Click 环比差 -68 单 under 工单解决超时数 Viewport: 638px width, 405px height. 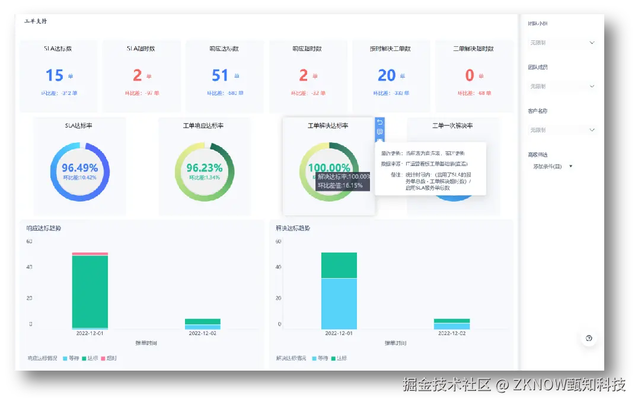[x=474, y=93]
